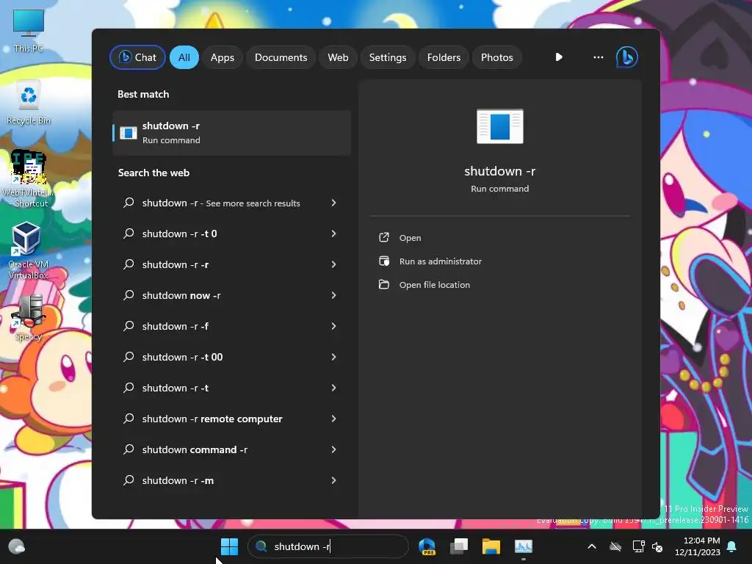Click the play arrow to show more filters
The image size is (752, 564).
[x=559, y=57]
